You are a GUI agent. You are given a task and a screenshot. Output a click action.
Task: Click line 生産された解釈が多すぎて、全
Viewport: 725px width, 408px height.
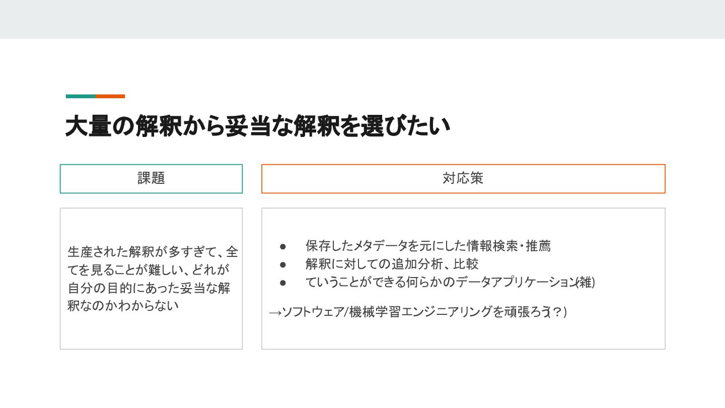[x=153, y=251]
